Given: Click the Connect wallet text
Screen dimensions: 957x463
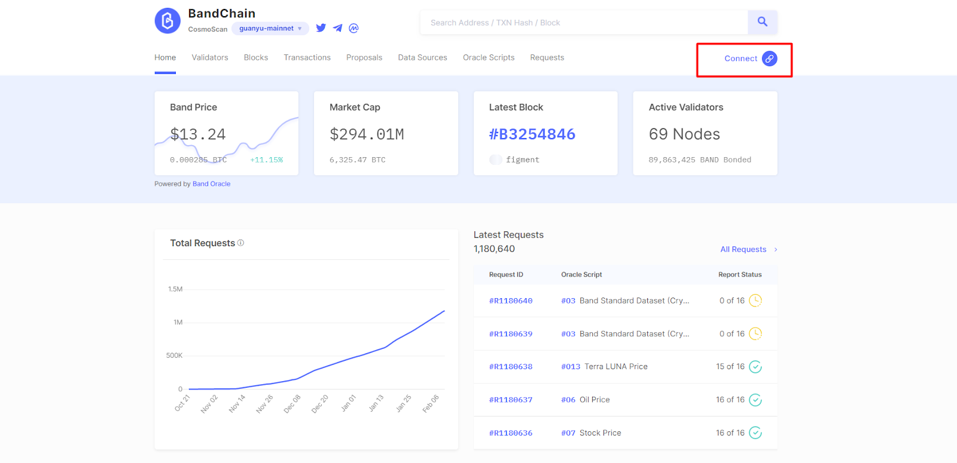Looking at the screenshot, I should [x=740, y=59].
